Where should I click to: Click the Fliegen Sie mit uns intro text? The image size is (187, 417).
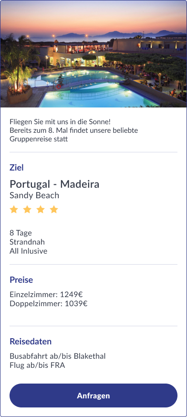click(x=74, y=130)
